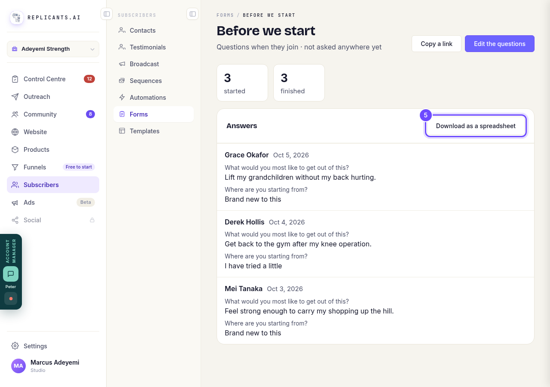The width and height of the screenshot is (550, 387).
Task: Click the Replicants.ai logo icon
Action: coord(17,18)
